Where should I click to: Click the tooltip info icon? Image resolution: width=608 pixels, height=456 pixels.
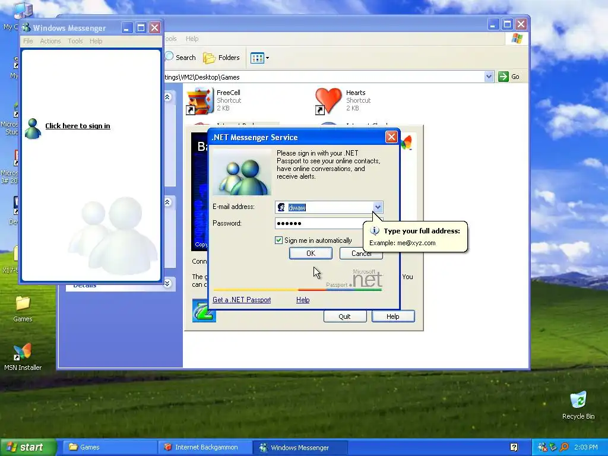375,231
